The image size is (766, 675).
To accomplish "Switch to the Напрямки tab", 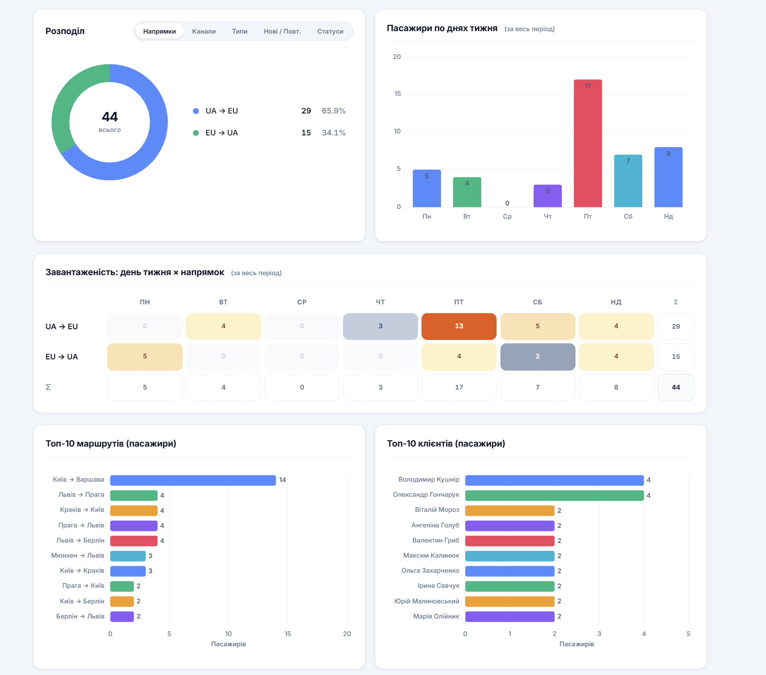I will (x=159, y=31).
